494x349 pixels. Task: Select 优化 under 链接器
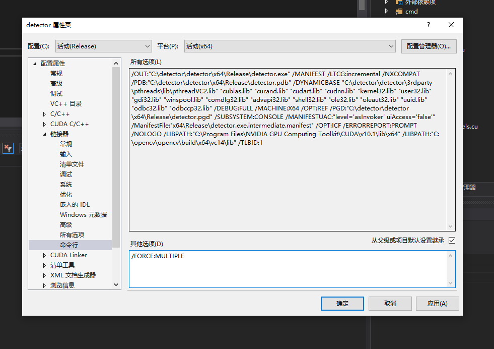(x=66, y=195)
